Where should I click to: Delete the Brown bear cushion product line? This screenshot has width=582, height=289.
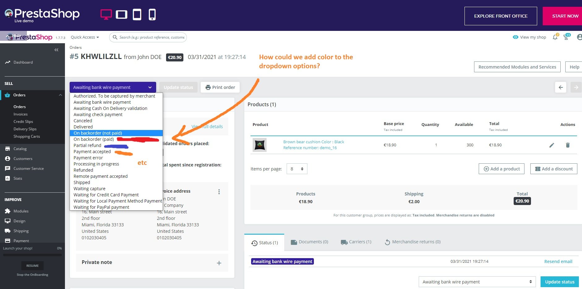click(x=568, y=145)
